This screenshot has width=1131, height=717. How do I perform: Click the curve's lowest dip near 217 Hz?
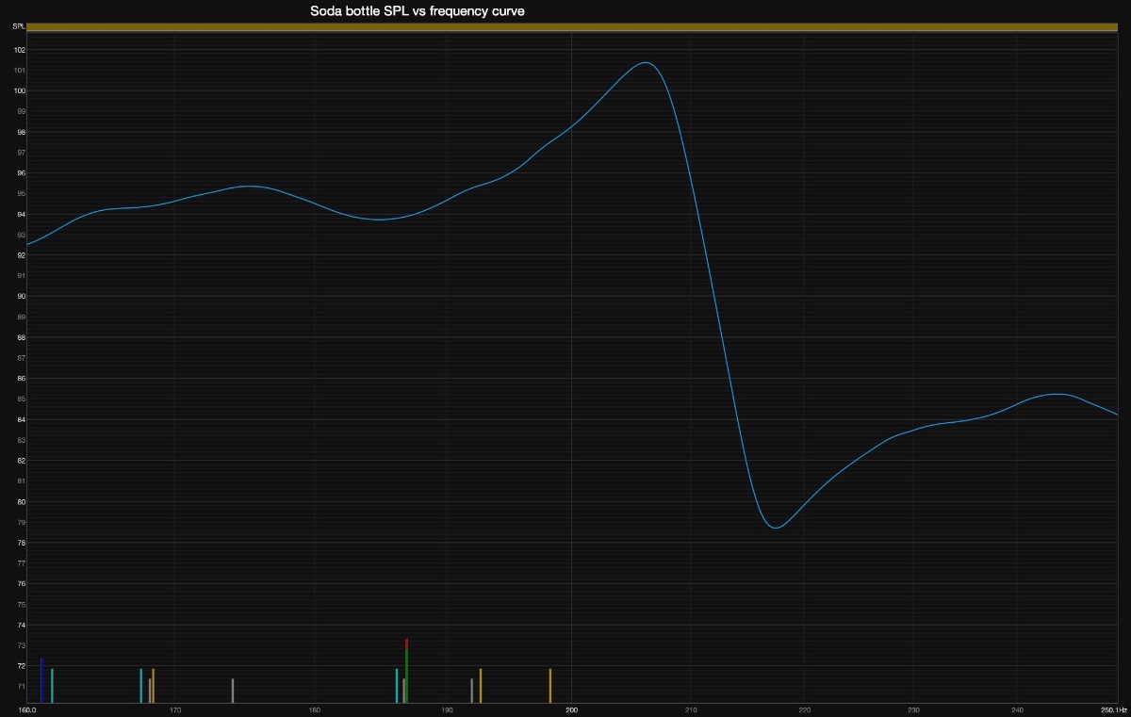[x=776, y=528]
